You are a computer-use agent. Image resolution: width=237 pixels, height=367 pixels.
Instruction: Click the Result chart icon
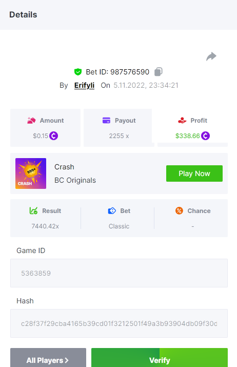click(x=33, y=210)
